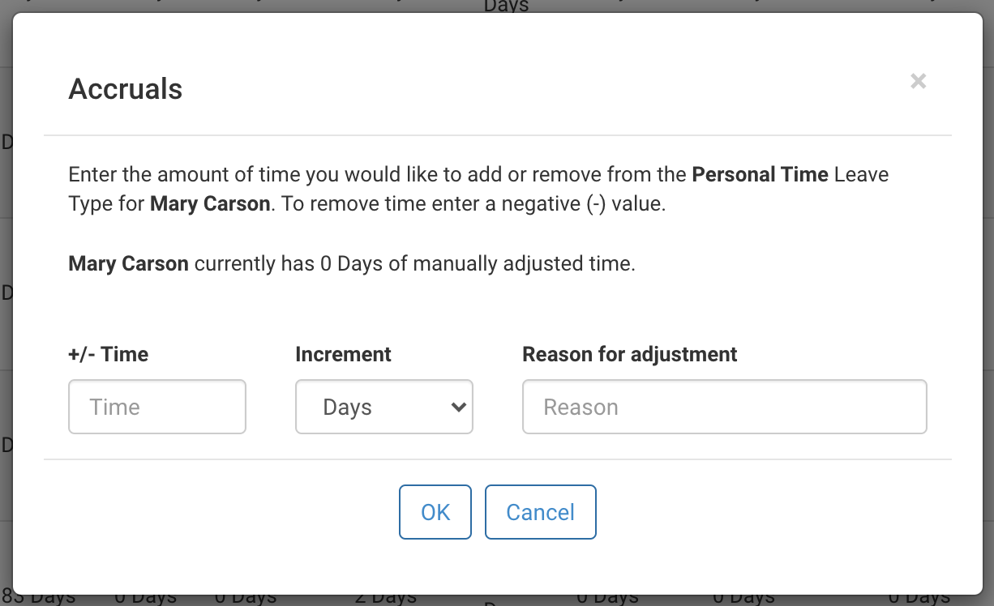Close the Accruals dialog with the X
The height and width of the screenshot is (606, 994).
point(918,81)
